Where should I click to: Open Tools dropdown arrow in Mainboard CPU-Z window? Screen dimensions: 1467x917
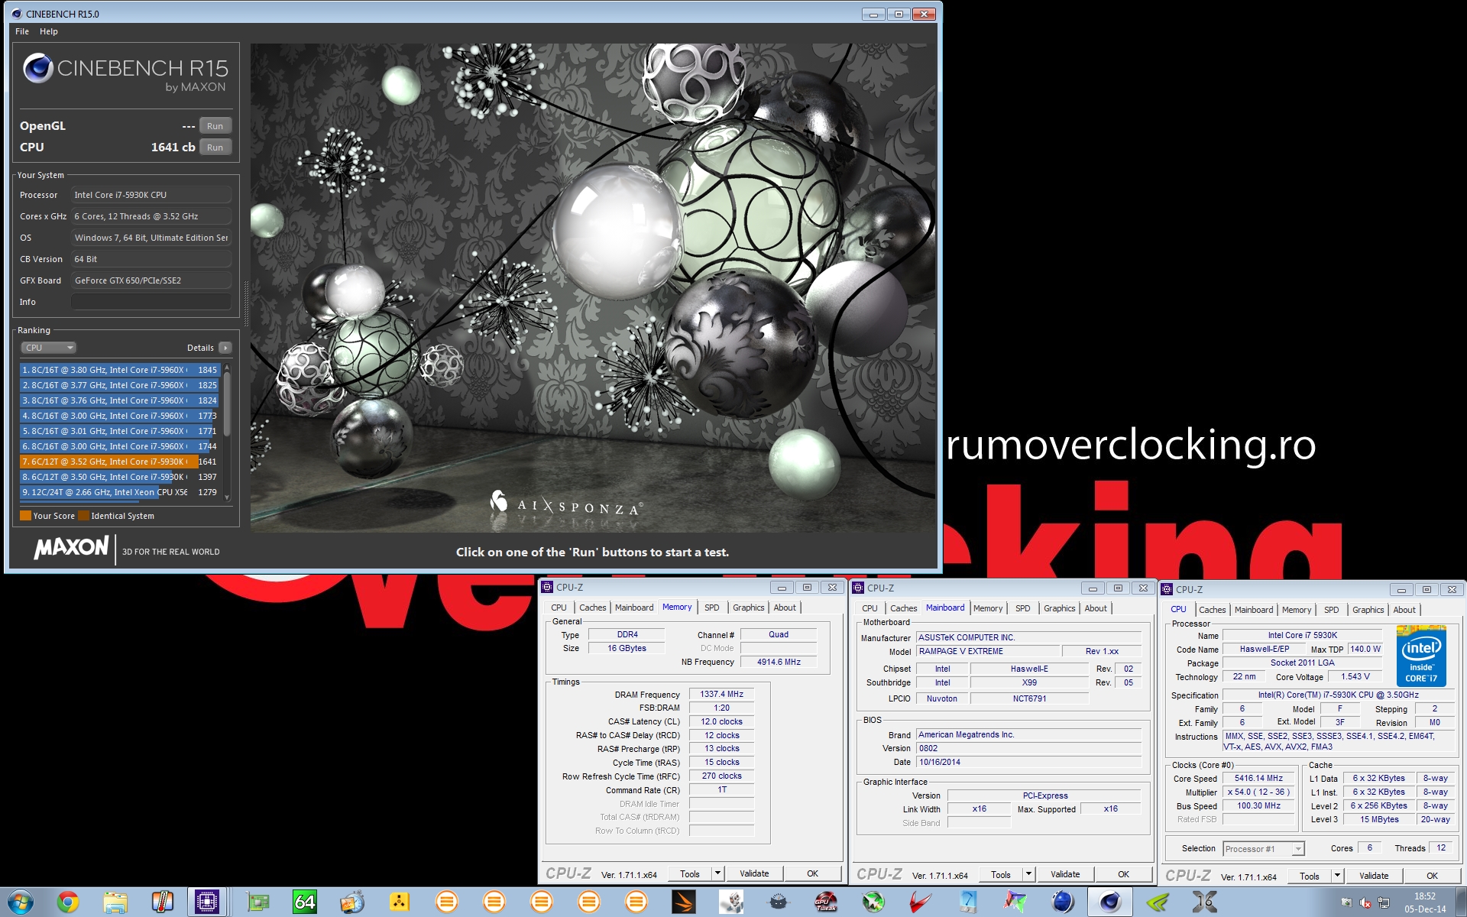point(1028,874)
